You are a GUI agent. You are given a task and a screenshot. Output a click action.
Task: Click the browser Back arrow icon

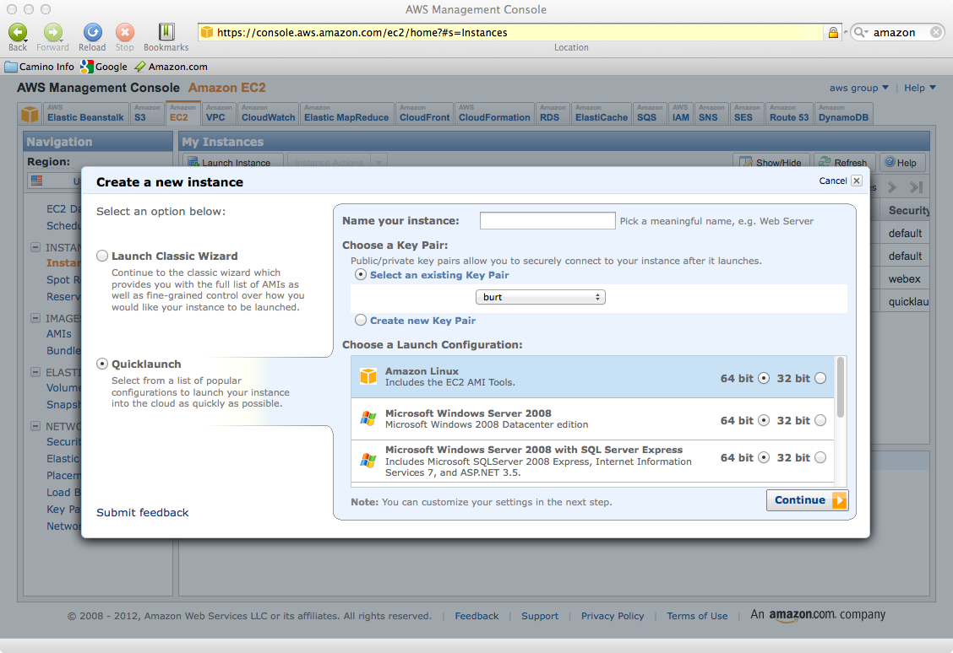(18, 31)
